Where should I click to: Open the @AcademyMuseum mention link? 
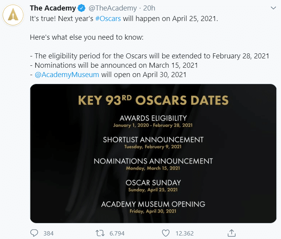(67, 74)
